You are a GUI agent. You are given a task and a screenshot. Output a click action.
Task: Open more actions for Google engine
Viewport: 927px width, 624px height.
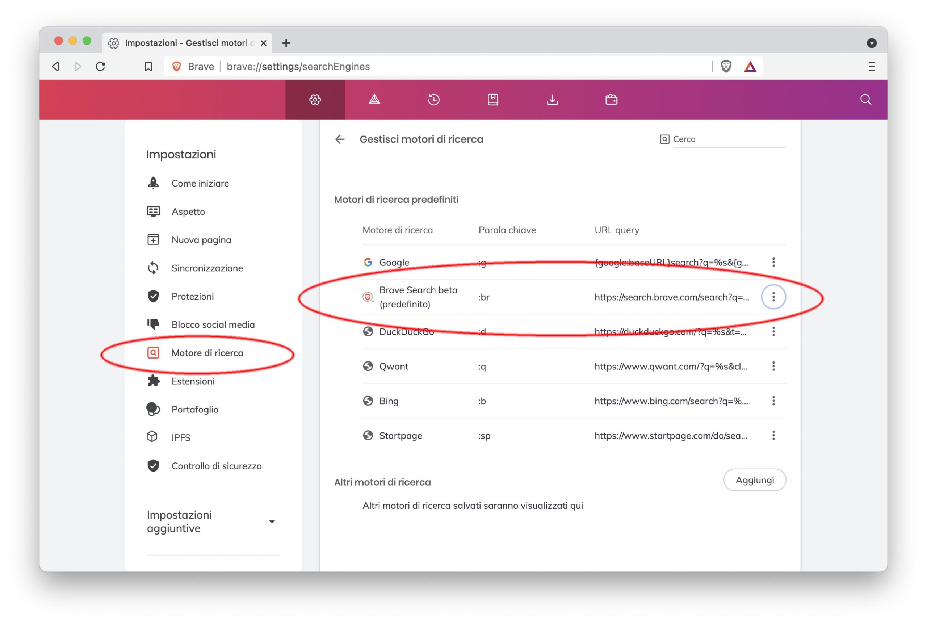(x=773, y=262)
